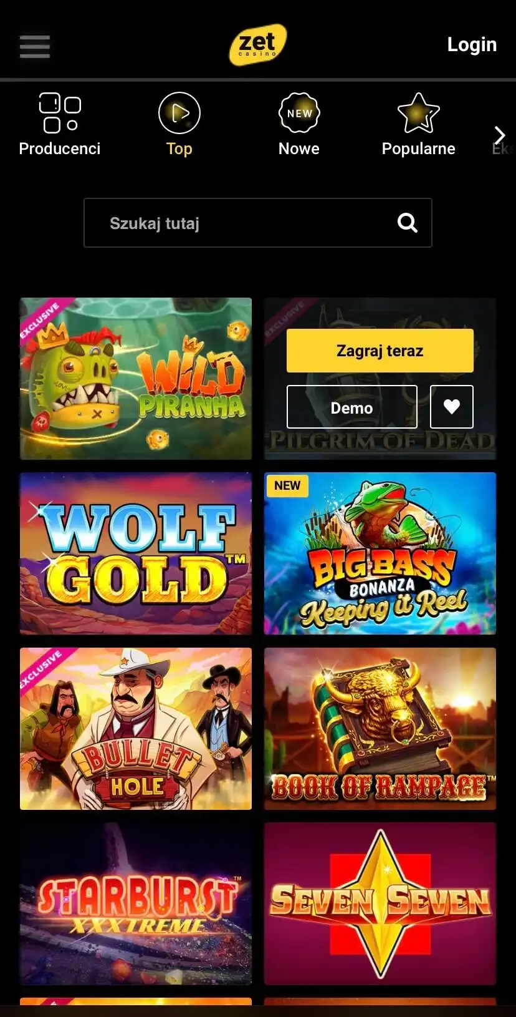516x1017 pixels.
Task: Add Pilgrim of Dead to favorites heart
Action: 452,407
